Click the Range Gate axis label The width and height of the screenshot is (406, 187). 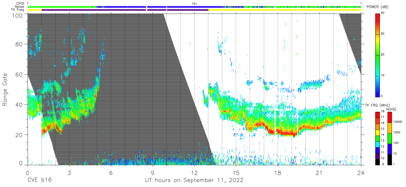pos(5,89)
